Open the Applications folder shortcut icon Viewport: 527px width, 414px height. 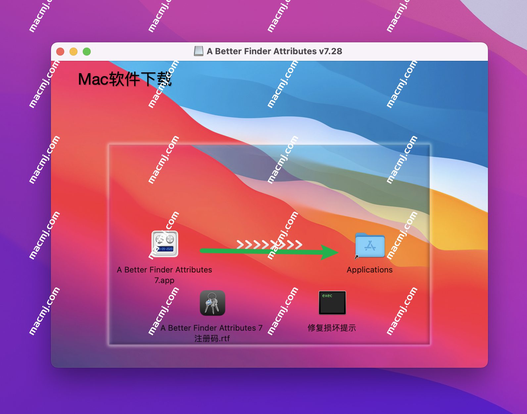(x=370, y=245)
